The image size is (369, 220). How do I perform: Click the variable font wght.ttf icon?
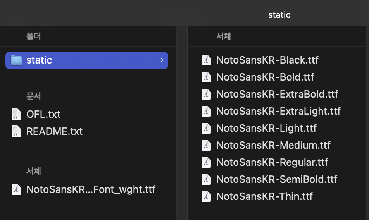pyautogui.click(x=16, y=189)
